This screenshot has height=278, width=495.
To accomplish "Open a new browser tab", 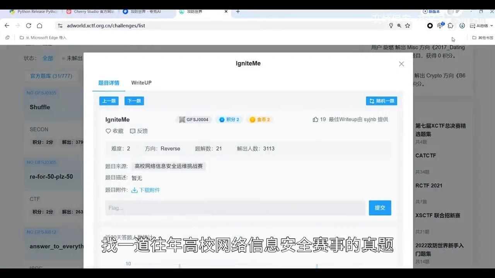I will 238,12.
